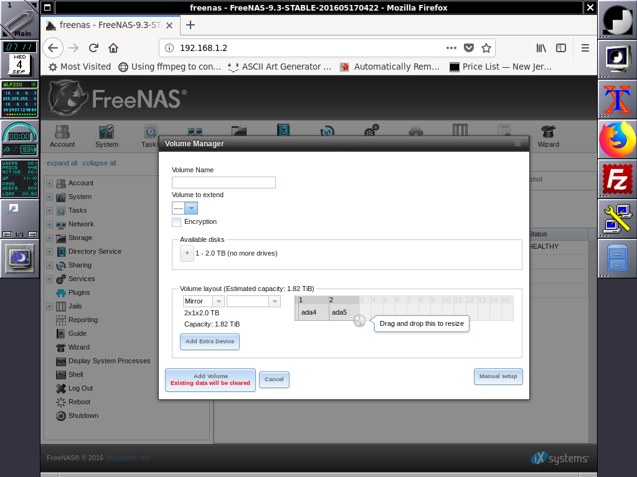Bookmark this page with star icon

(x=486, y=48)
